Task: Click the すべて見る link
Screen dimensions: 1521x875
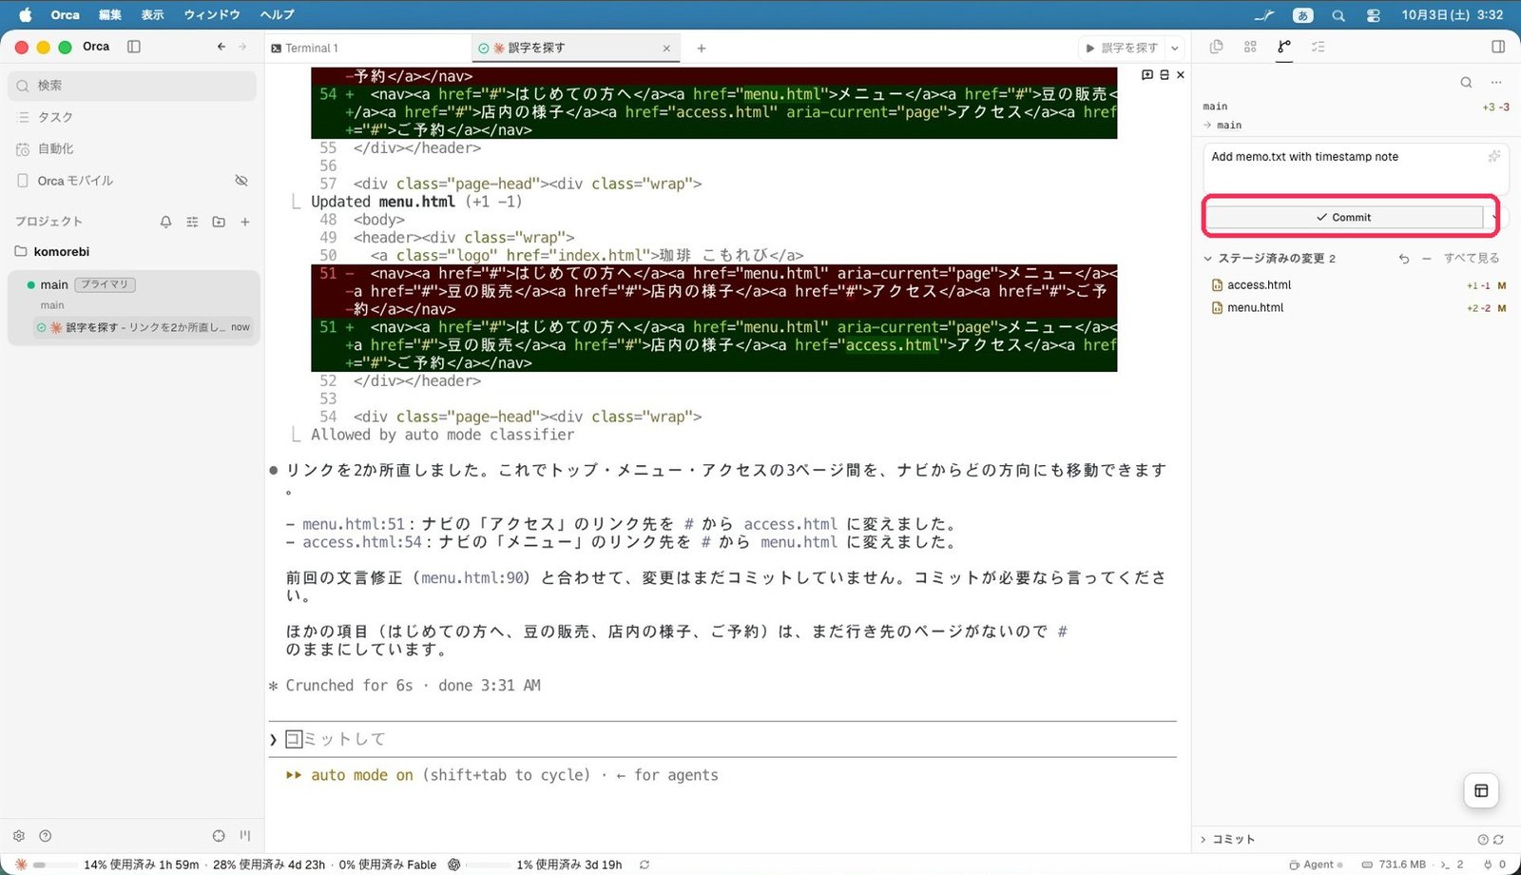Action: click(x=1471, y=259)
